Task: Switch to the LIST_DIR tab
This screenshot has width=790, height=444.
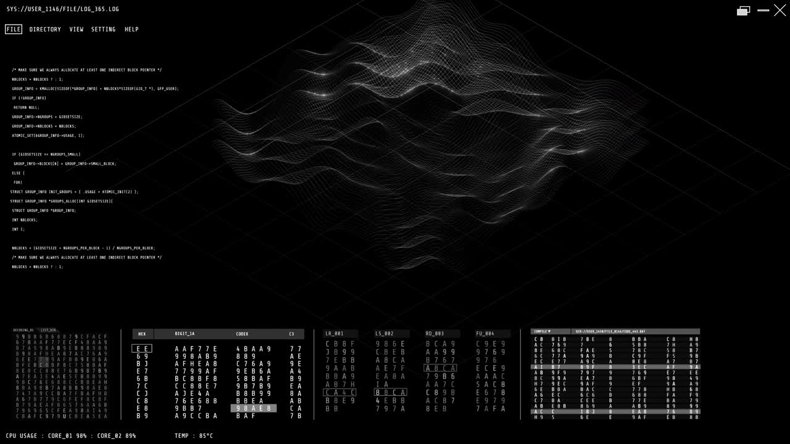Action: [48, 330]
